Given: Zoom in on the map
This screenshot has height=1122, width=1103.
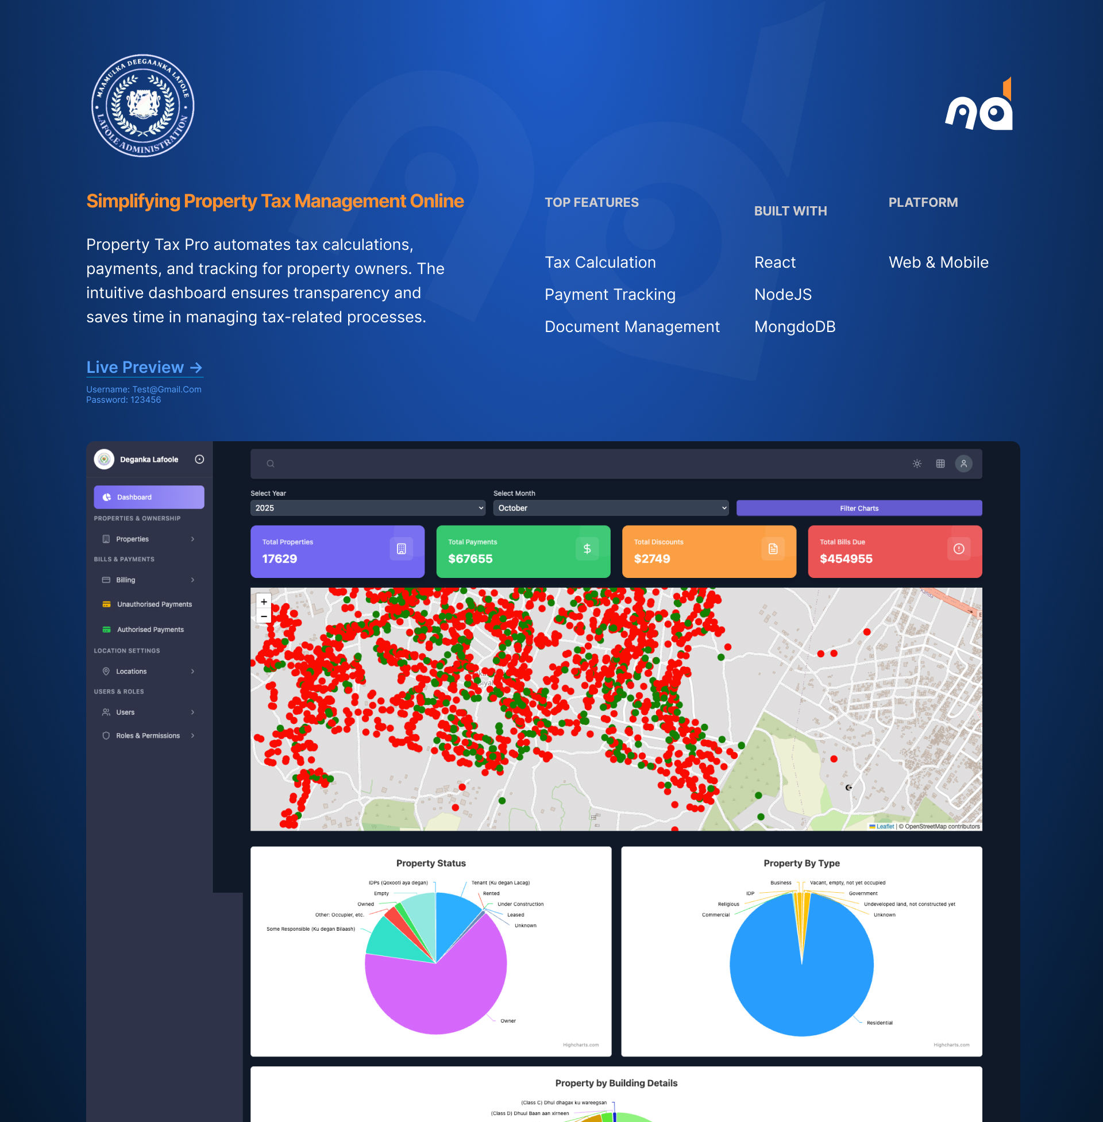Looking at the screenshot, I should (264, 602).
